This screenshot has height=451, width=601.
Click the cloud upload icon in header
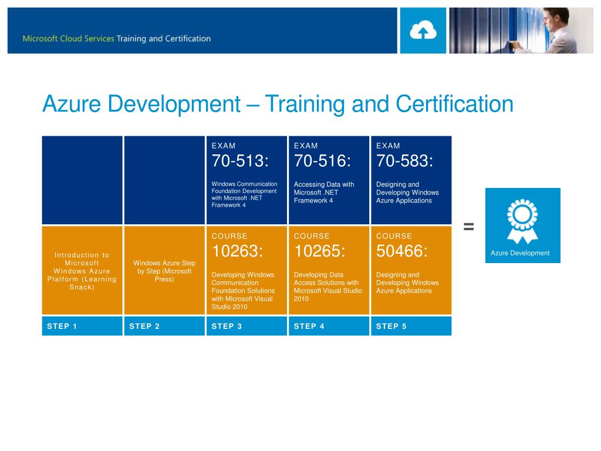click(x=423, y=31)
